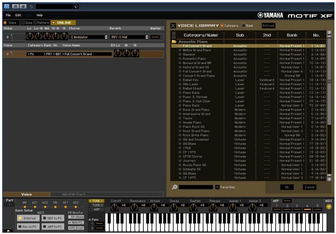Screen dimensions: 336x234
Task: Click the Decay knob
Action: [x=174, y=207]
